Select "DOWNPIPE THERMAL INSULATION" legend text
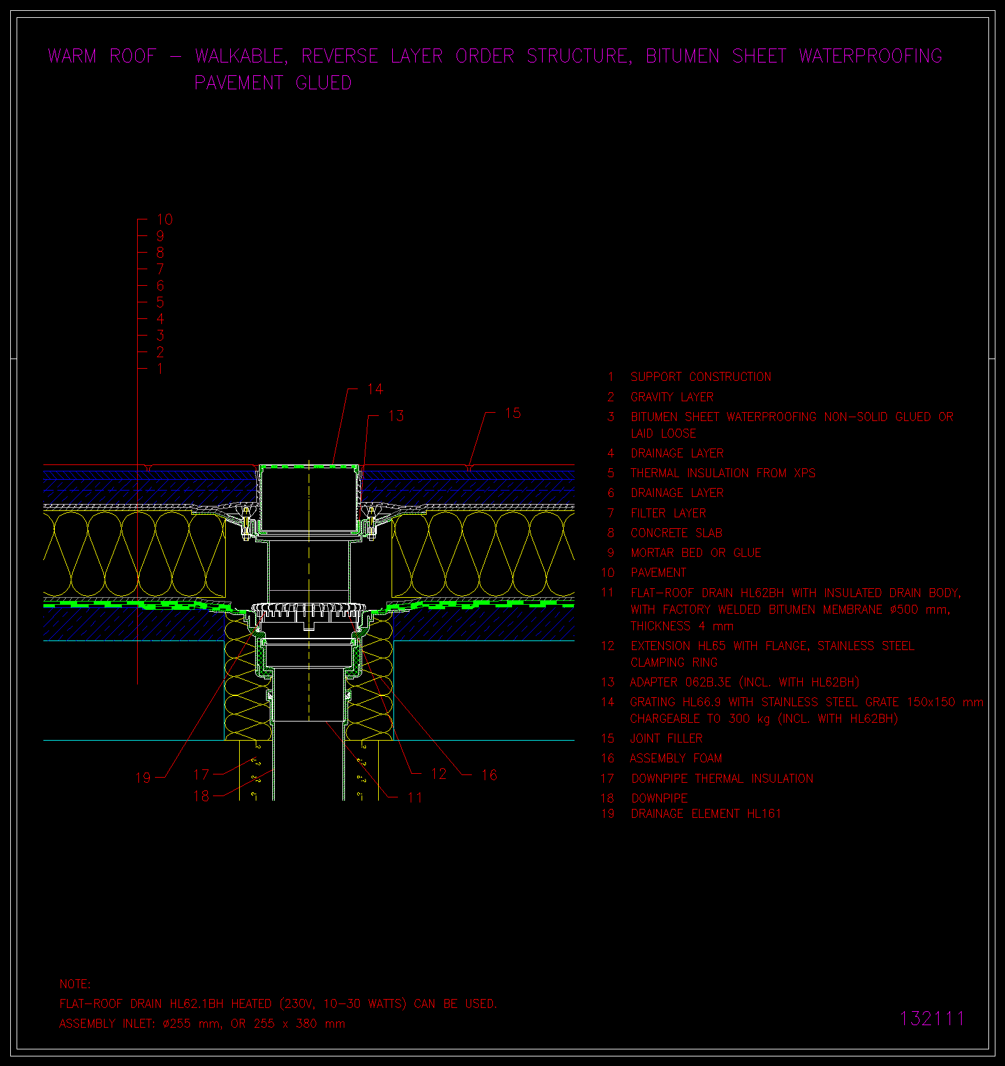This screenshot has width=1005, height=1066. tap(722, 778)
